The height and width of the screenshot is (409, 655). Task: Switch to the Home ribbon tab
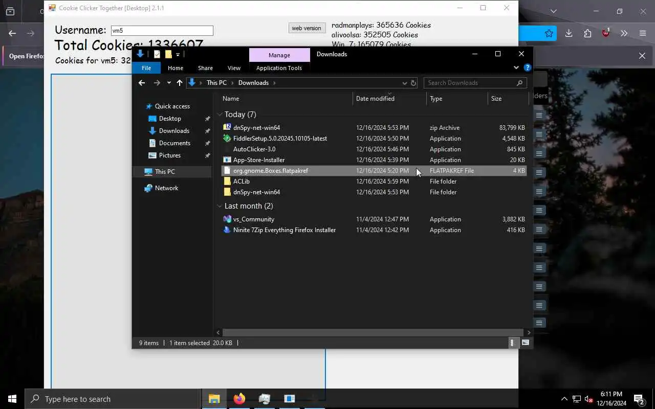coord(176,68)
